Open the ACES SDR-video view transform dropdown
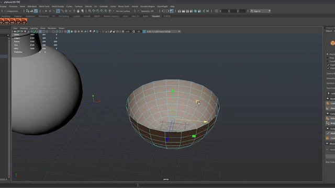The image size is (335, 188). (163, 31)
